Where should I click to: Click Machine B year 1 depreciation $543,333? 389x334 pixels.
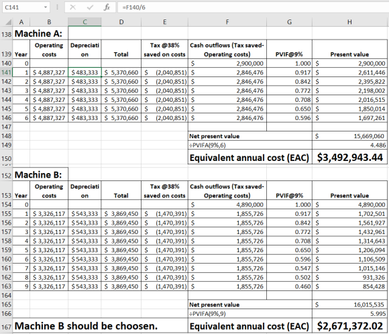click(85, 214)
